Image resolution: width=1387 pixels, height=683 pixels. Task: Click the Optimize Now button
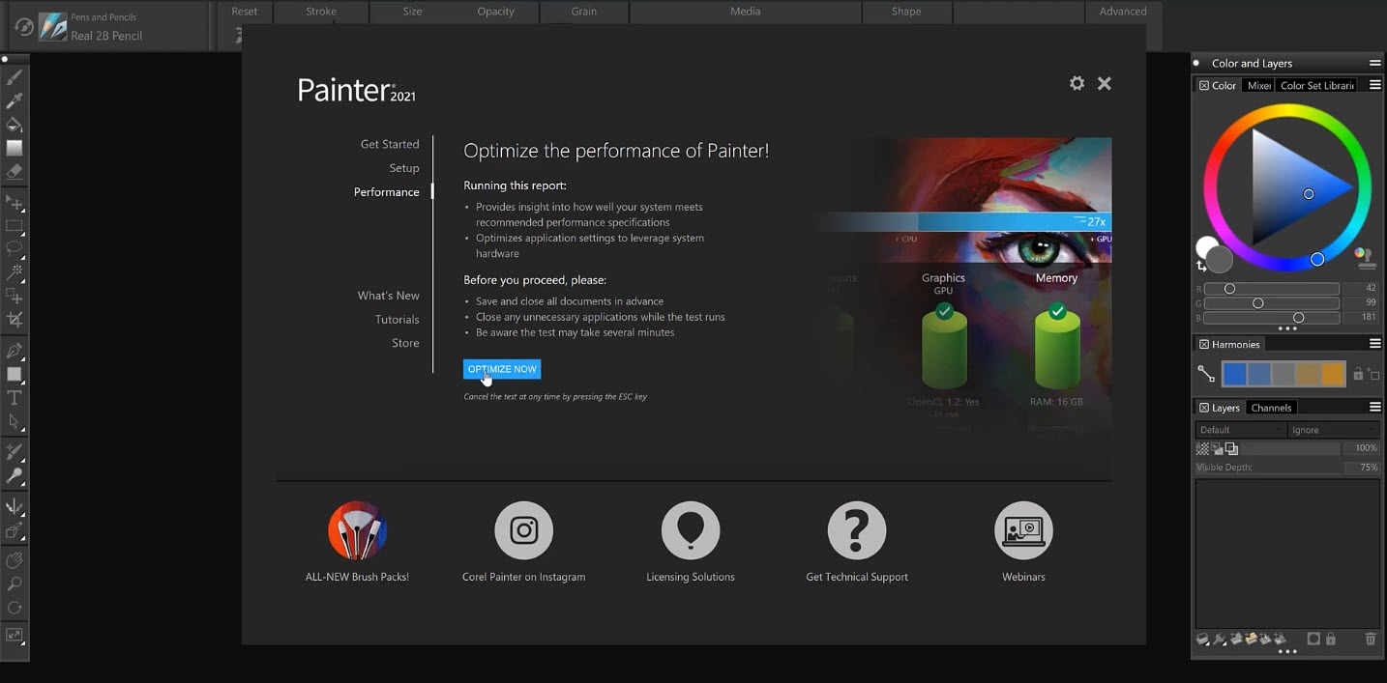coord(501,368)
